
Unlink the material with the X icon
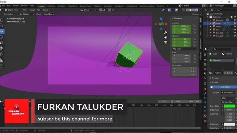[x=231, y=73]
